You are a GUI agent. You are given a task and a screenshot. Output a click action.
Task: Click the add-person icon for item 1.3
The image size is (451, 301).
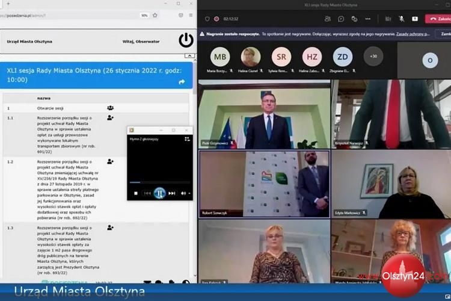point(110,228)
